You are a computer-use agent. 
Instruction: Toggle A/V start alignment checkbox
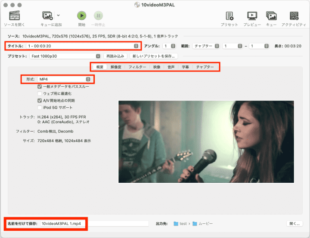click(x=40, y=100)
